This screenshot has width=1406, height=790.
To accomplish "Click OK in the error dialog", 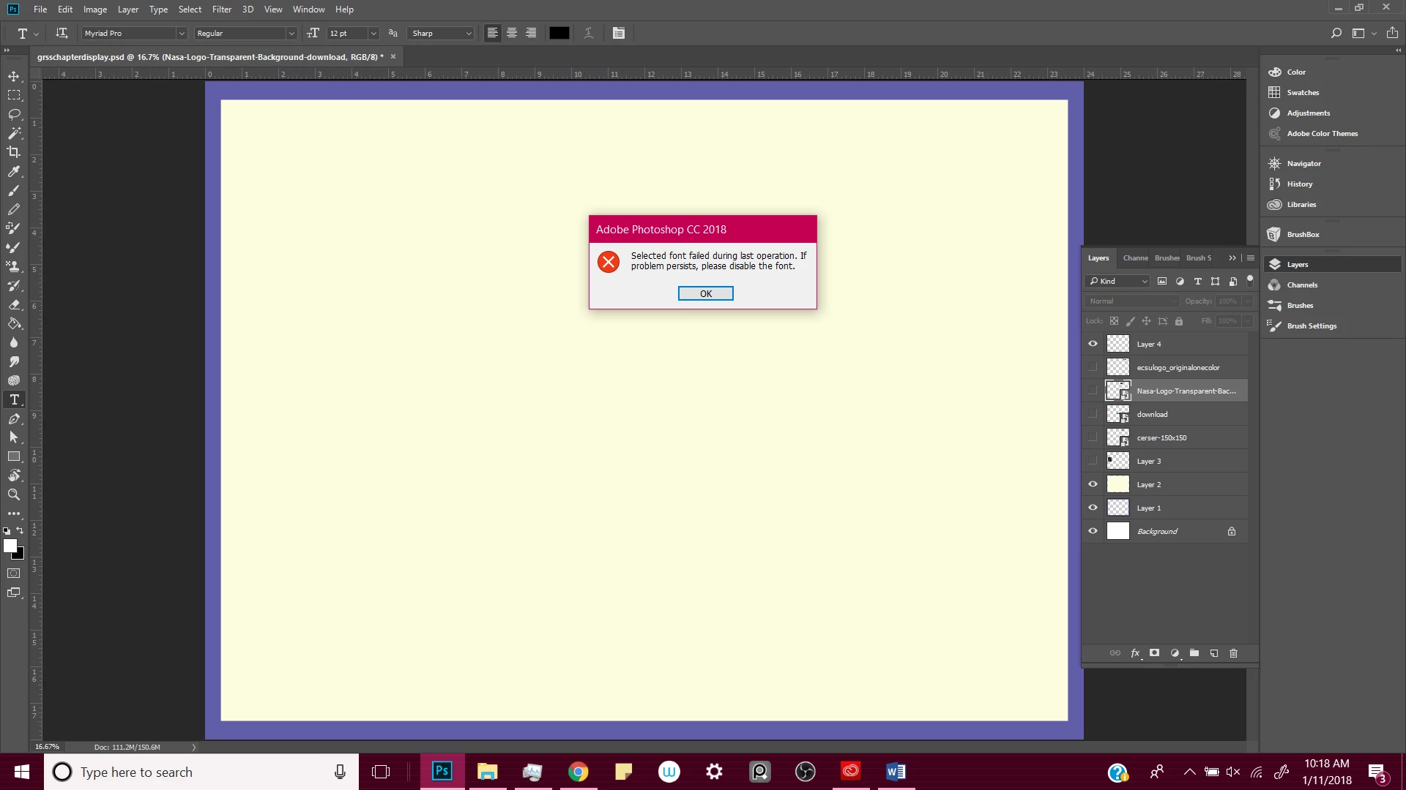I will [705, 293].
